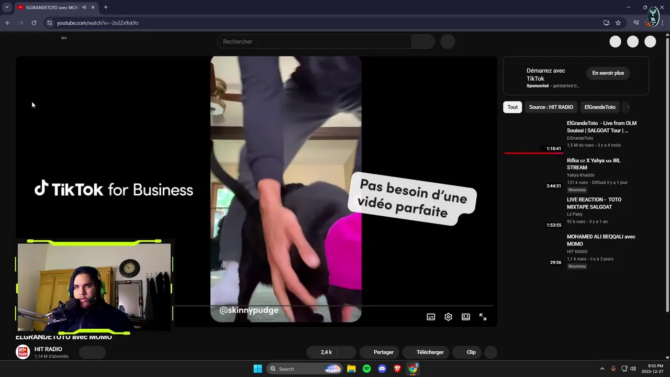This screenshot has width=670, height=377.
Task: Mute the tab with the speaker icon
Action: pos(84,7)
